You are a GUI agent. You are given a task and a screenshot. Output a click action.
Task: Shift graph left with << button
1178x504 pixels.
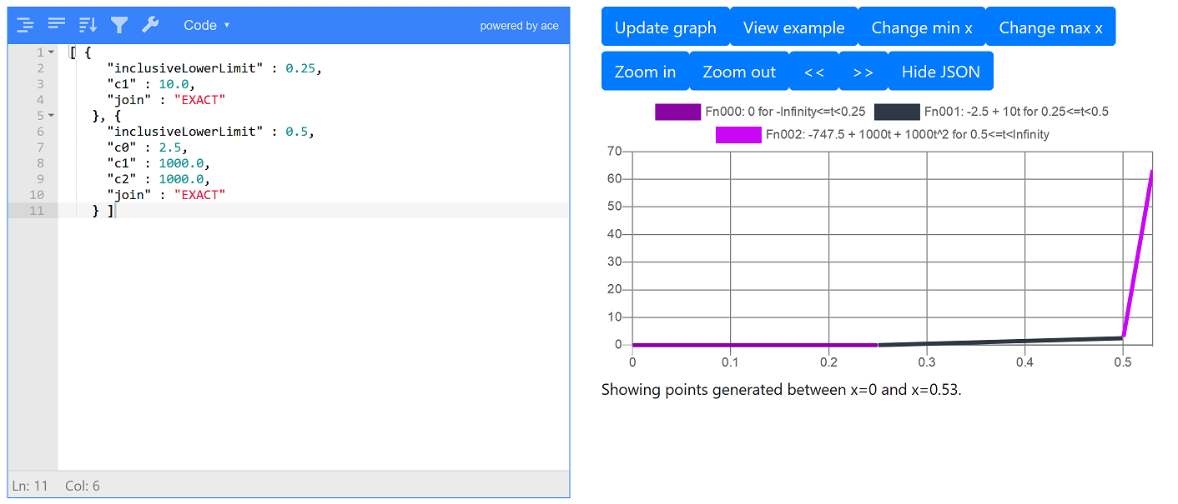pos(814,72)
